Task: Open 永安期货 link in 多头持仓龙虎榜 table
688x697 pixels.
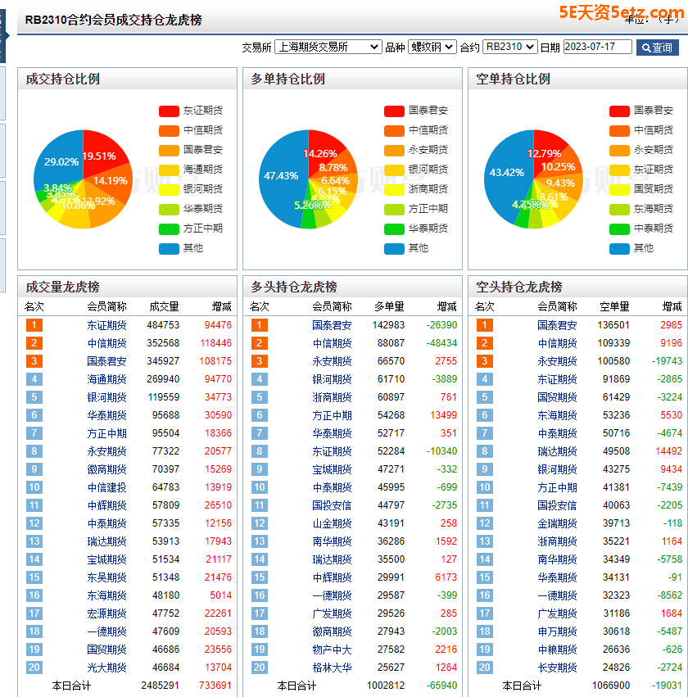Action: (x=332, y=361)
